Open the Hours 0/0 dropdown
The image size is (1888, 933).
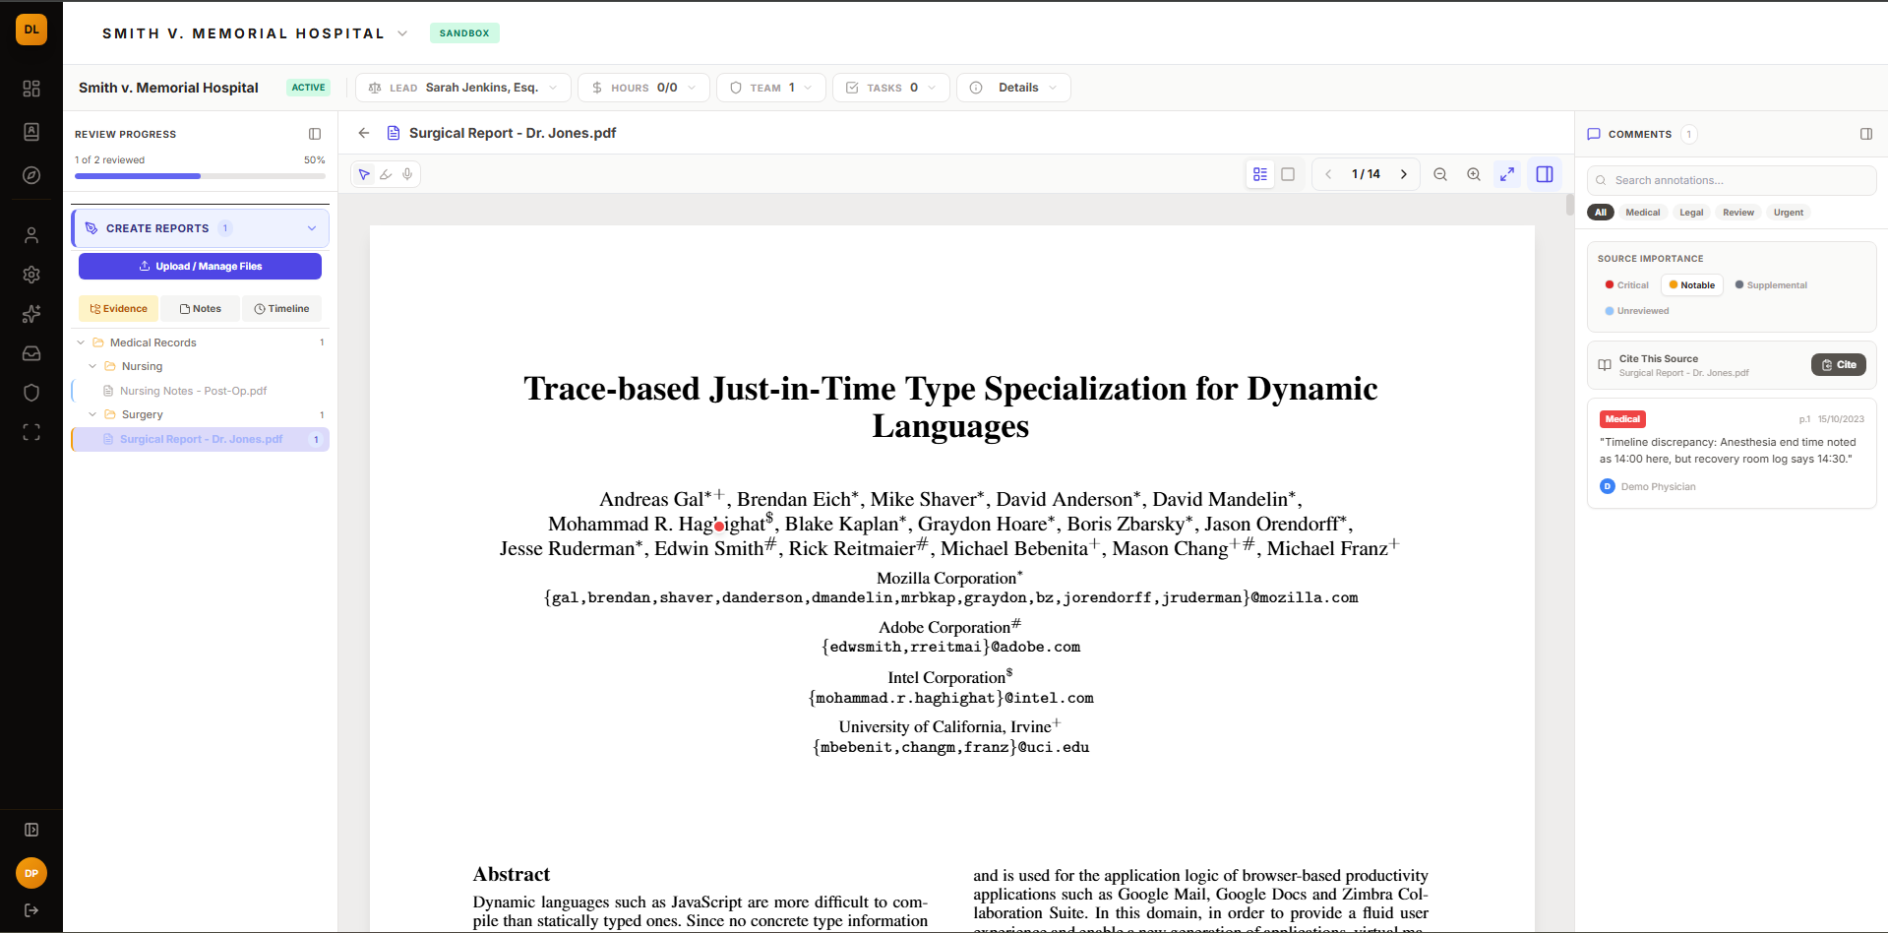(x=643, y=88)
